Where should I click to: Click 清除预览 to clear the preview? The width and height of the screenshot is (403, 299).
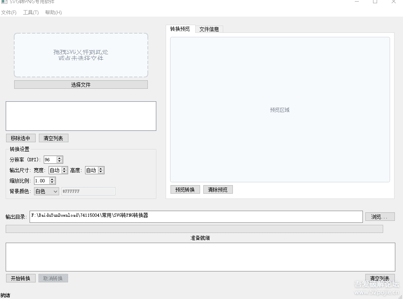click(x=218, y=189)
